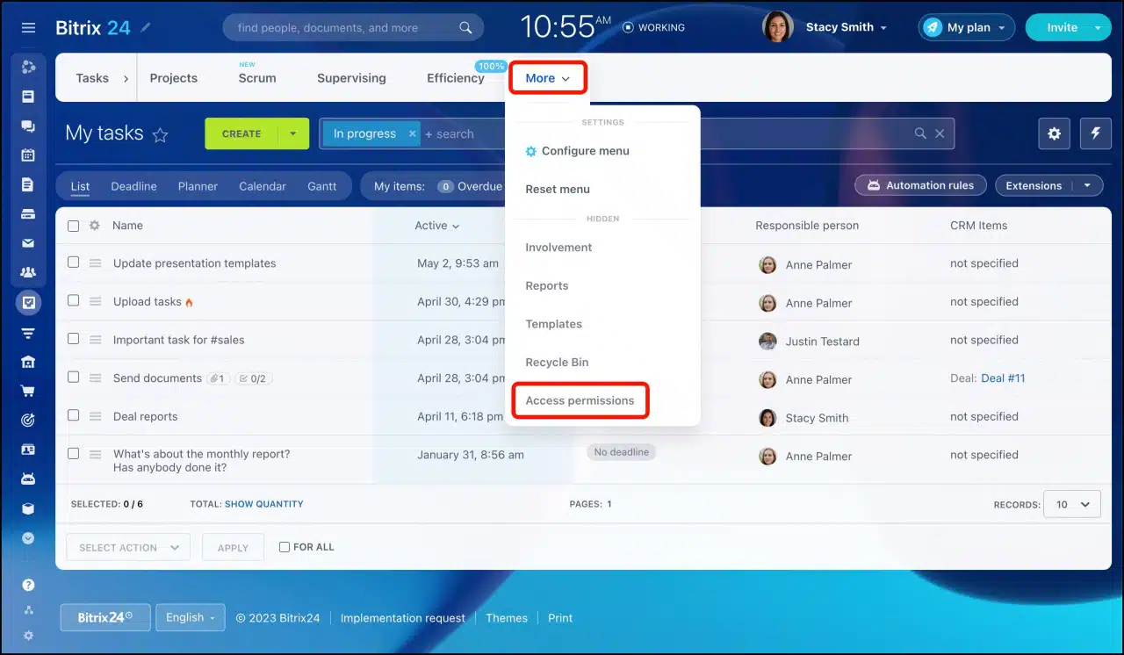Click the lightning bolt automation icon
The width and height of the screenshot is (1124, 655).
pos(1095,133)
